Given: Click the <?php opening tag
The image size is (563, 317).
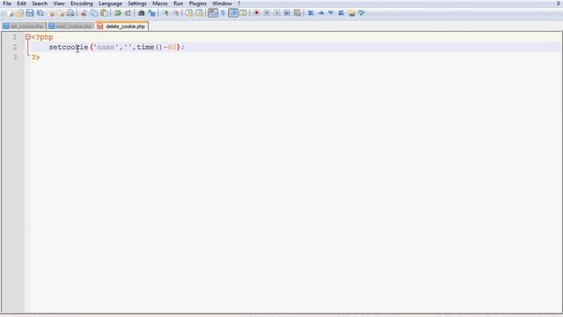Looking at the screenshot, I should 42,37.
